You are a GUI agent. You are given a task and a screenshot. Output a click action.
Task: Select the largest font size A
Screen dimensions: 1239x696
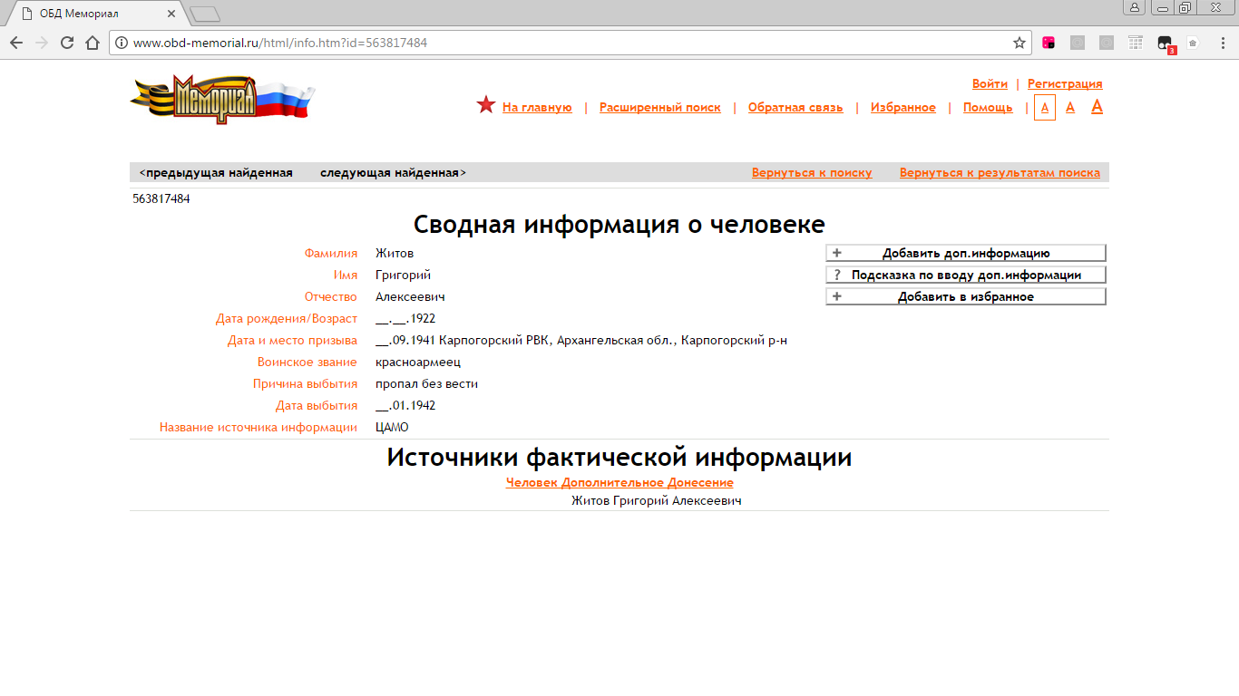1097,107
